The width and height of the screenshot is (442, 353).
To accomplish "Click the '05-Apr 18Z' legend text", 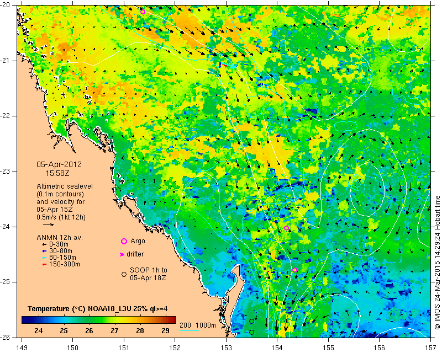I will point(148,278).
